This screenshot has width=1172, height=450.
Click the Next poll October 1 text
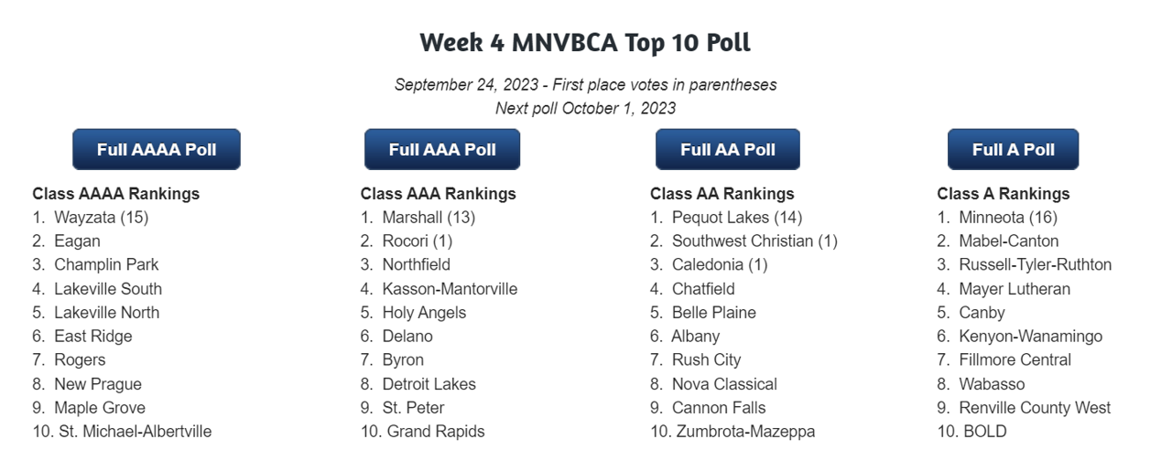[585, 108]
